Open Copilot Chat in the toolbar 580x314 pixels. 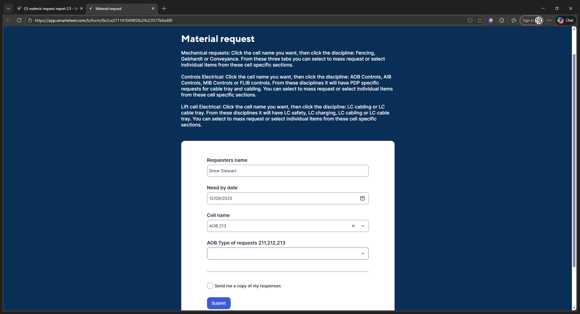(566, 20)
